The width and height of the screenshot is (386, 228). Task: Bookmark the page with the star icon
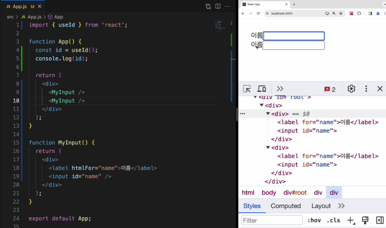click(x=341, y=13)
